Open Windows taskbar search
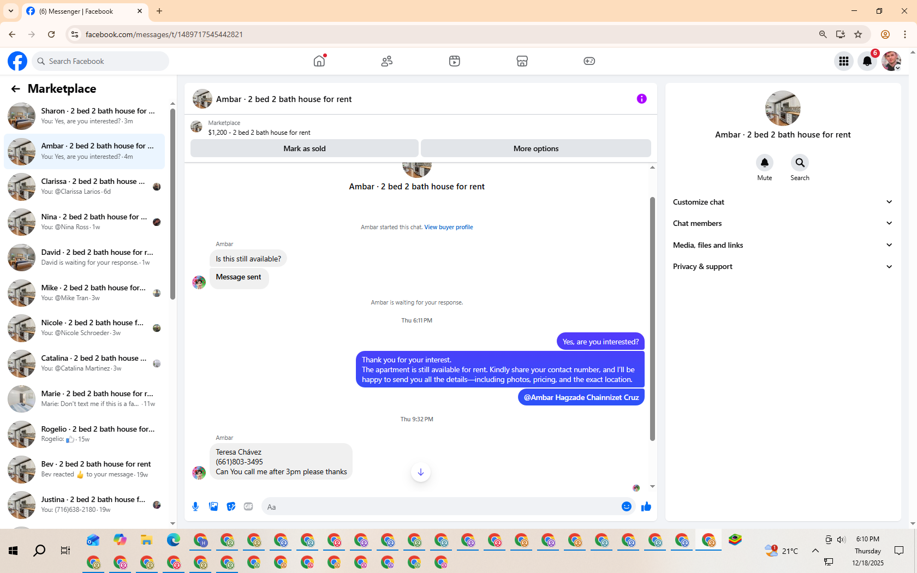917x573 pixels. [39, 551]
